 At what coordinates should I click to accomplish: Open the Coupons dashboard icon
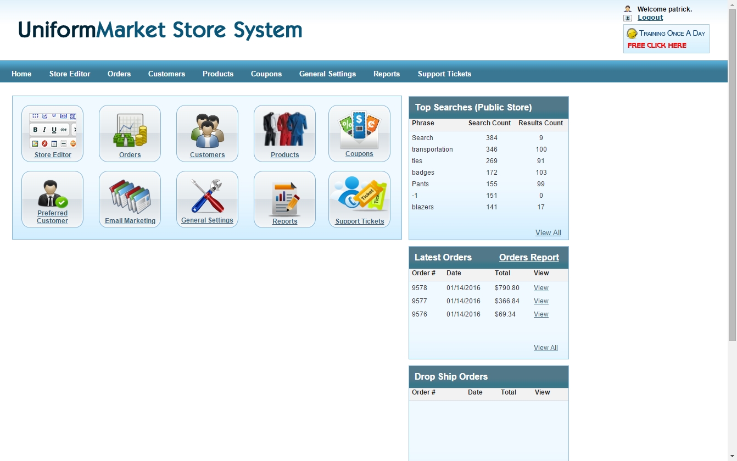tap(359, 134)
